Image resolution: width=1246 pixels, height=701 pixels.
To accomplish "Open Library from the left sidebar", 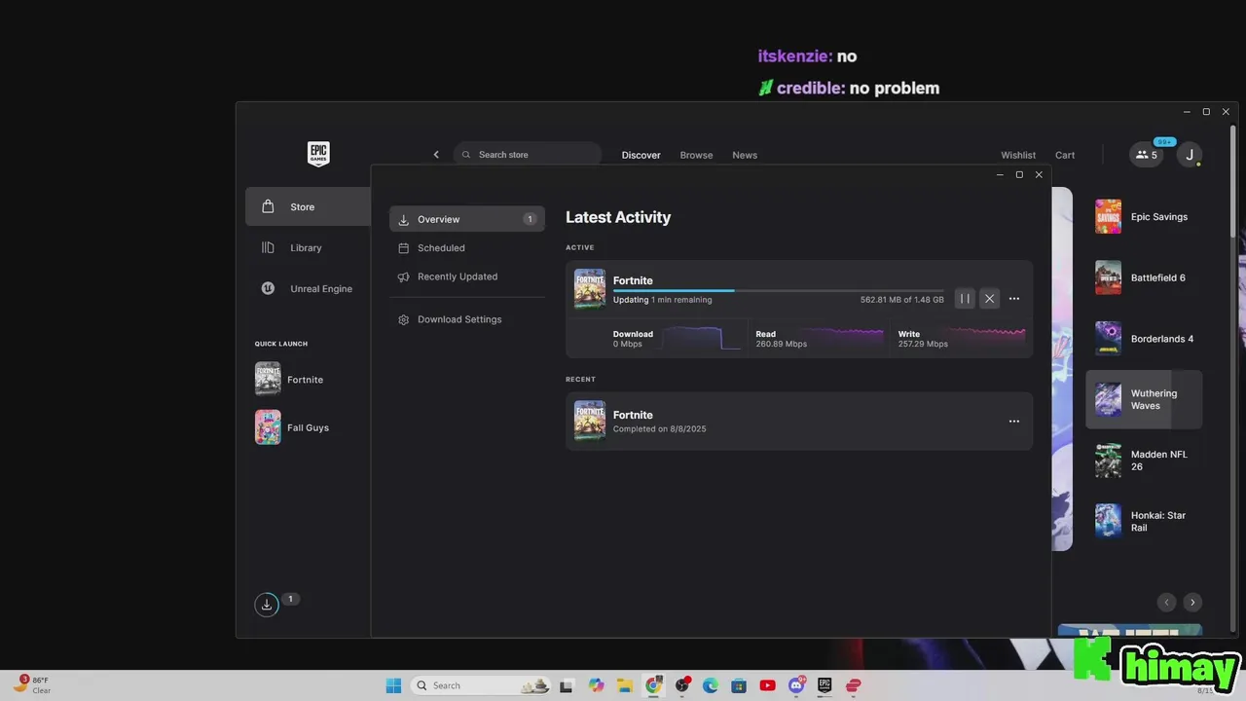I will [x=308, y=247].
